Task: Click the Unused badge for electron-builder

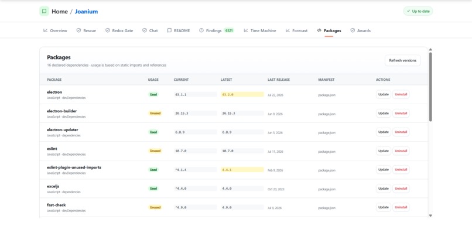Action: 155,114
